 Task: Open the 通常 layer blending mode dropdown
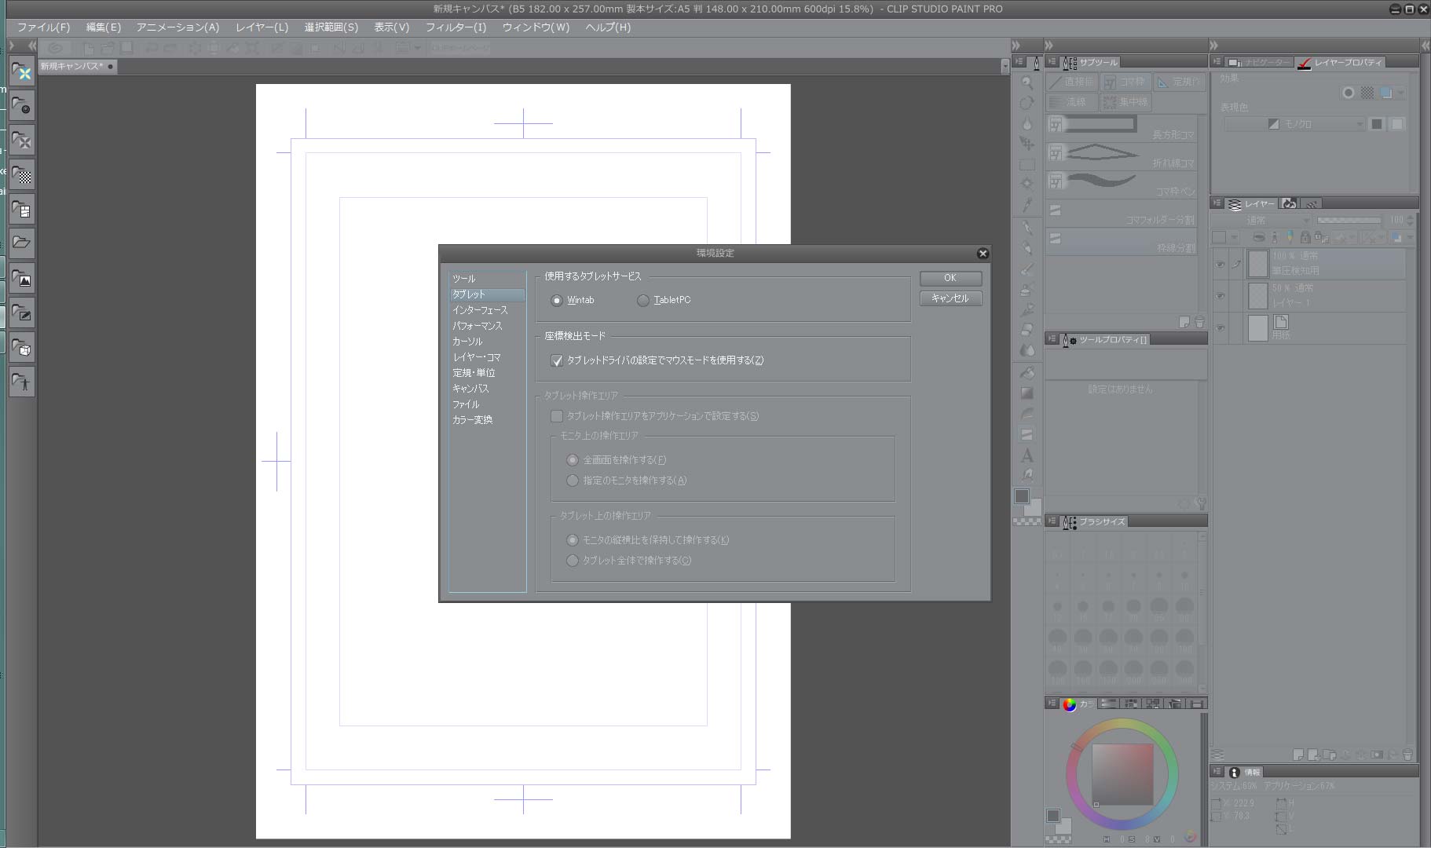click(1264, 221)
